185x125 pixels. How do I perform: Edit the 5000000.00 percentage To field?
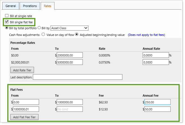coord(70,62)
